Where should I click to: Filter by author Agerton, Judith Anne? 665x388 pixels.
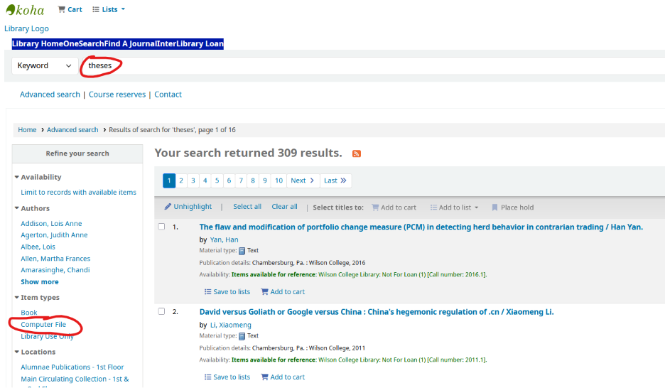(54, 235)
